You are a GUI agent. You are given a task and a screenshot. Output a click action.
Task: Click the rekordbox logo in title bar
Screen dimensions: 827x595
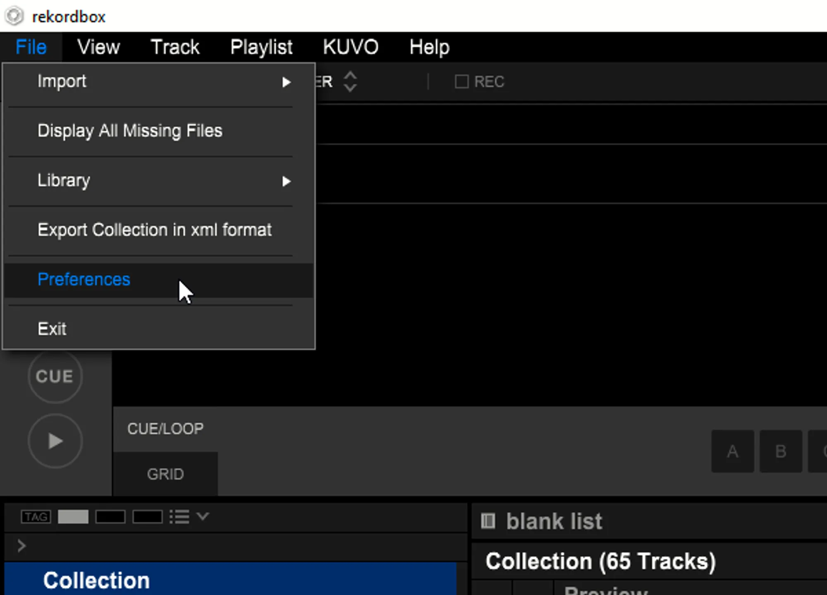[14, 17]
